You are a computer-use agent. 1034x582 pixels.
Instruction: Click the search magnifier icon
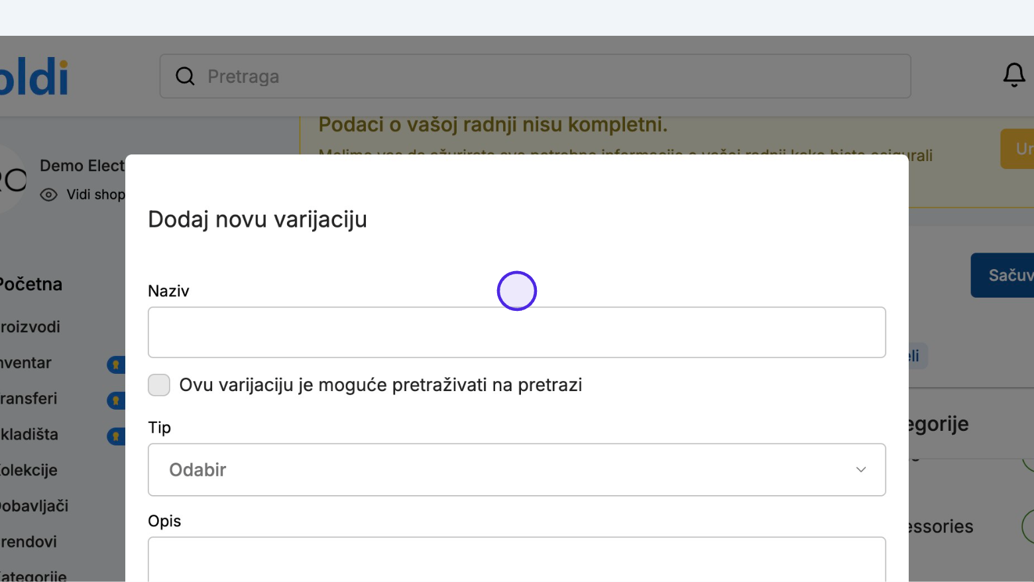(185, 76)
